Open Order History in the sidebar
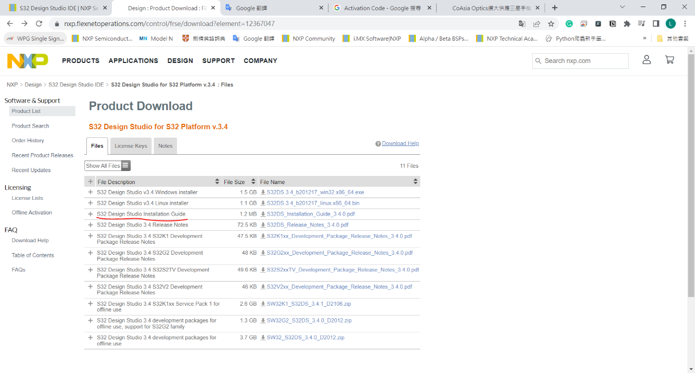Screen dimensions: 695x373 [x=28, y=141]
